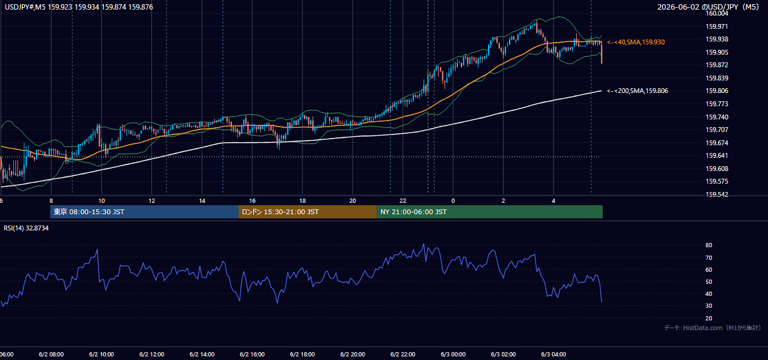Click the 159.905 price axis label
The height and width of the screenshot is (360, 768).
coord(716,52)
